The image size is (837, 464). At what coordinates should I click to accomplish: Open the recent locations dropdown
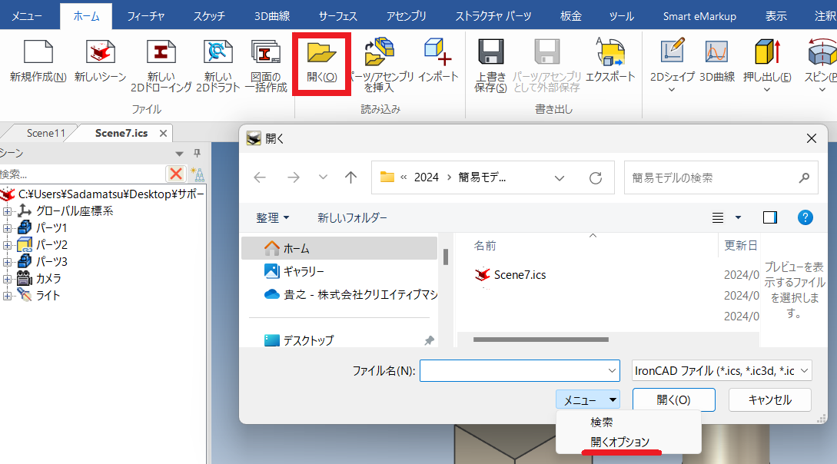click(323, 177)
